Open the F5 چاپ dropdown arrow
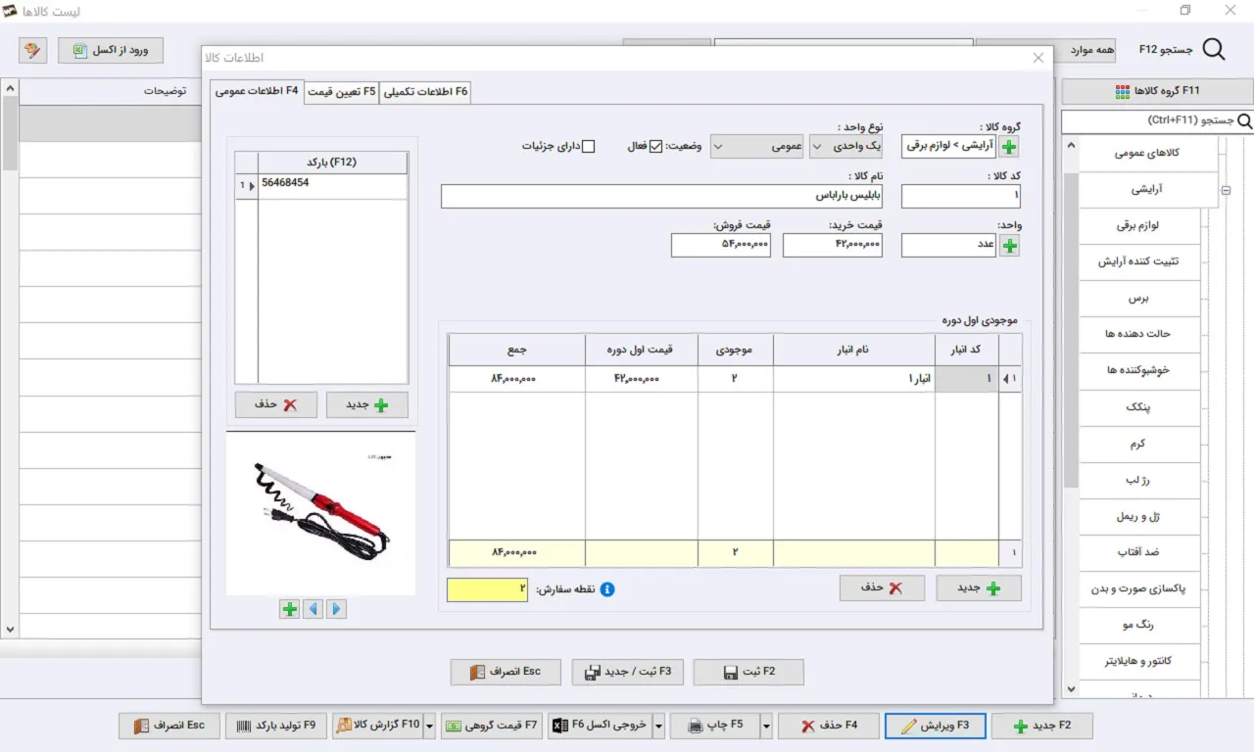Viewport: 1254px width, 752px height. (766, 726)
